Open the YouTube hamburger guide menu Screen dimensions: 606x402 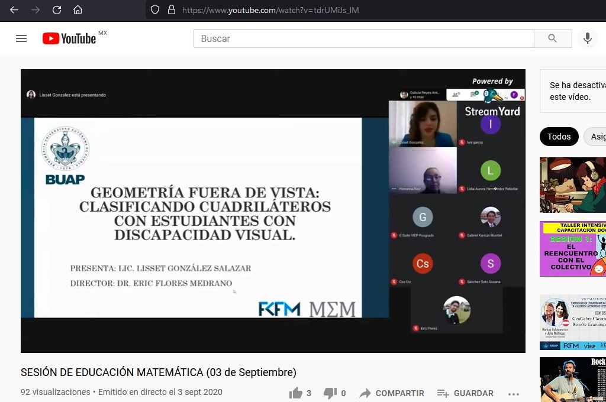(21, 38)
